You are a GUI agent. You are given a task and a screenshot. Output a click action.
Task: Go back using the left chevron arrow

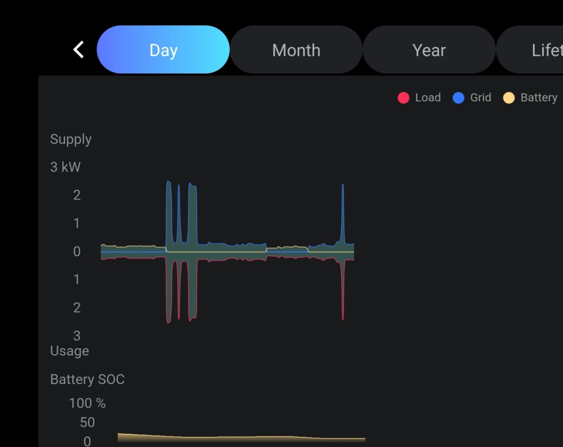[x=79, y=50]
